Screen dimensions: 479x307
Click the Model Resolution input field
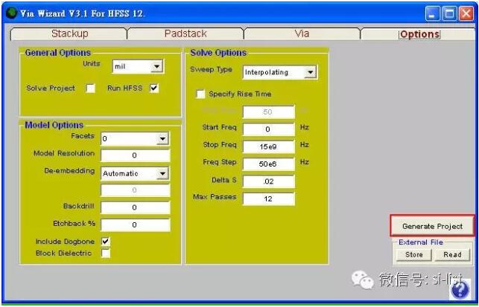pyautogui.click(x=135, y=155)
